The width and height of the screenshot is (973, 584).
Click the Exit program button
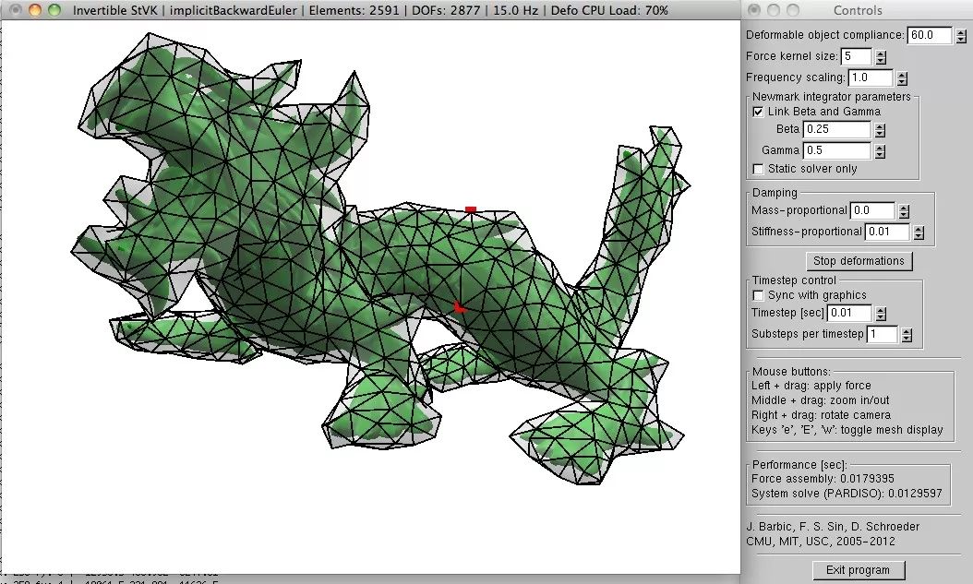(x=859, y=570)
